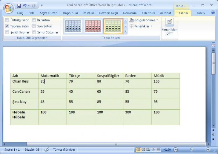Open the Postalar tab
This screenshot has height=154, width=218.
coord(88,13)
